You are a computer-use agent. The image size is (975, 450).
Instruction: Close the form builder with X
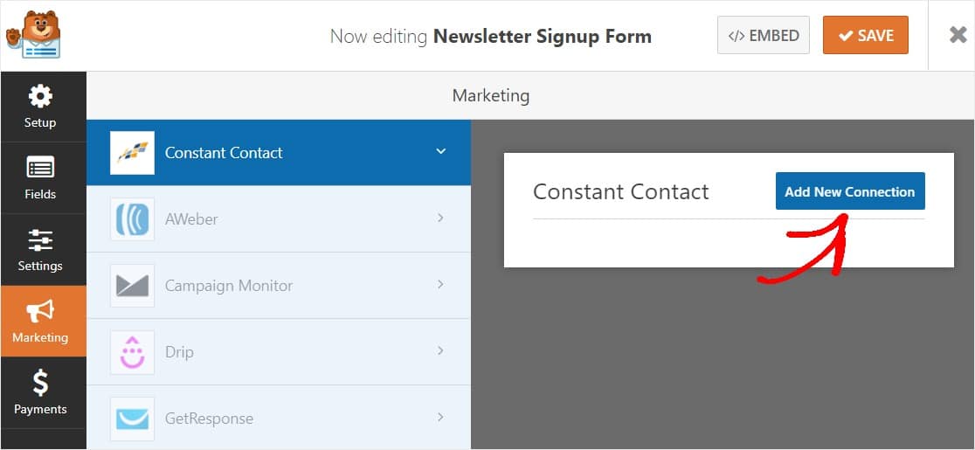pyautogui.click(x=958, y=35)
